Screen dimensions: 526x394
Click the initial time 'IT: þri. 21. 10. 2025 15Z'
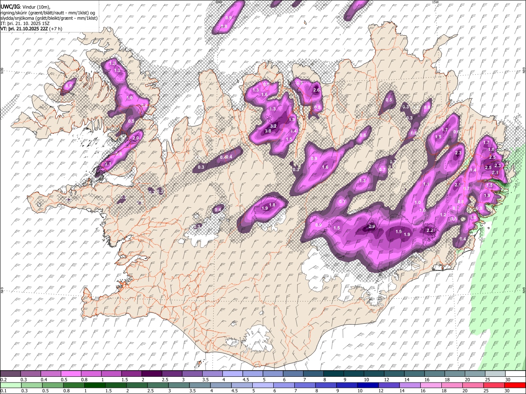click(x=25, y=23)
